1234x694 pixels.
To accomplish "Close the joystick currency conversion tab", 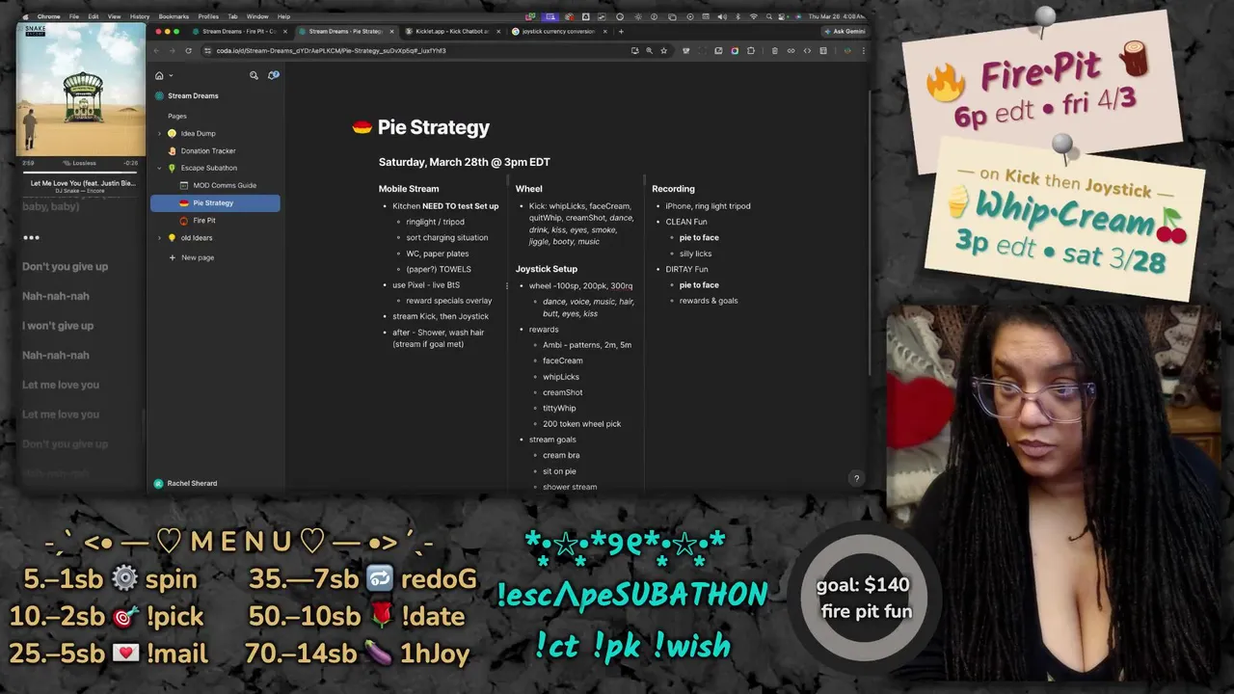I will pos(604,31).
